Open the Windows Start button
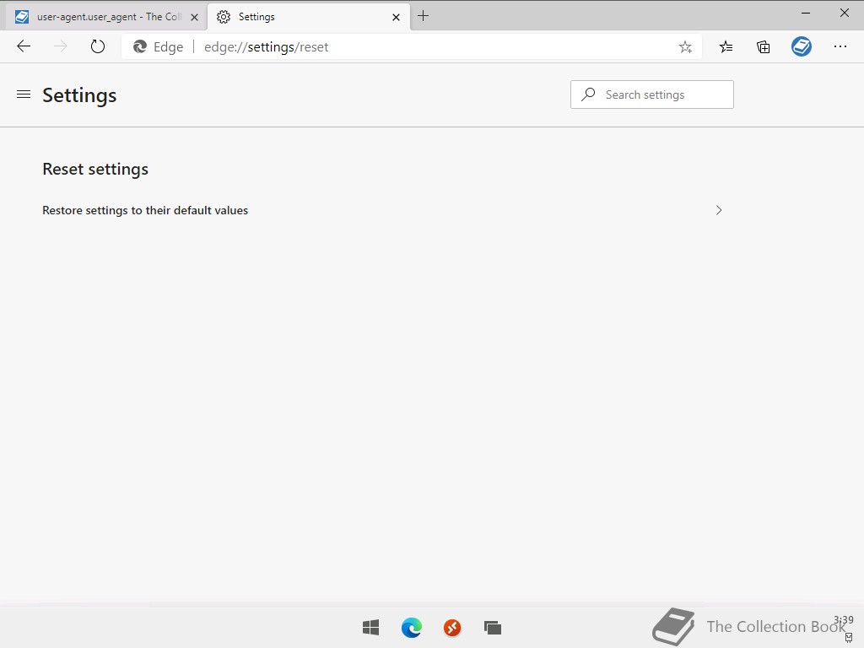Screen dimensions: 864x648 pos(371,627)
